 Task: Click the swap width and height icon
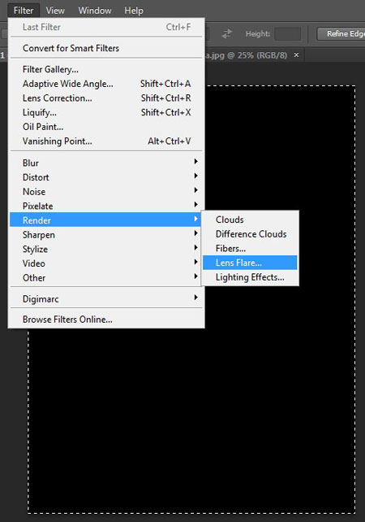coord(227,33)
